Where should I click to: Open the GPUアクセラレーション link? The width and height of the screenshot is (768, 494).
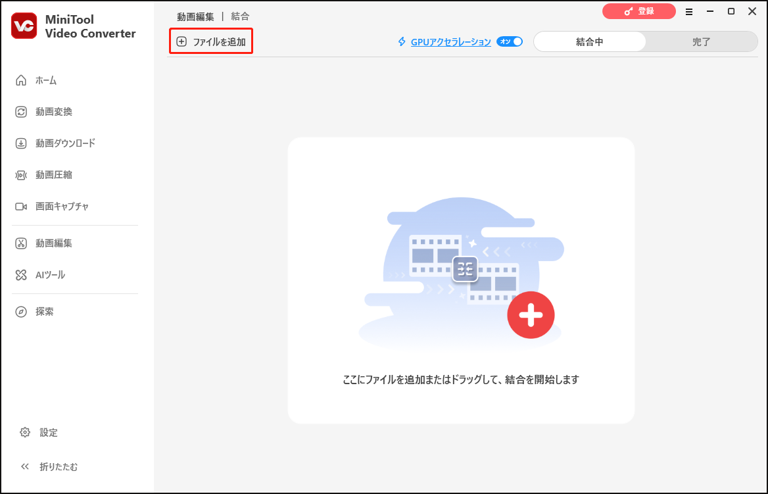(x=450, y=42)
